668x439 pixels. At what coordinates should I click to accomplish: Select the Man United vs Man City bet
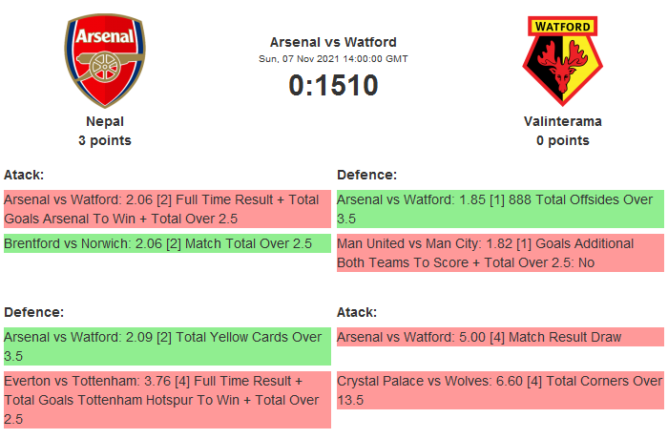pyautogui.click(x=499, y=253)
